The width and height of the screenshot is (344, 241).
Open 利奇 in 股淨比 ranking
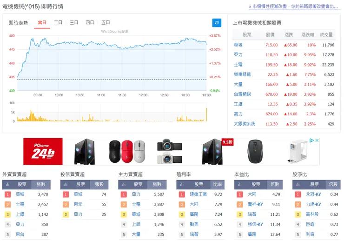(x=310, y=234)
